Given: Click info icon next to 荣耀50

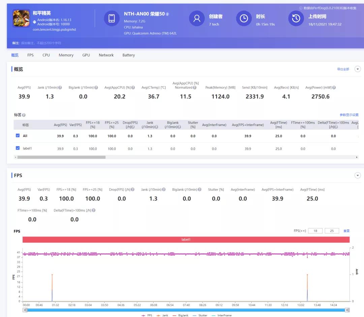Looking at the screenshot, I should pyautogui.click(x=168, y=14).
